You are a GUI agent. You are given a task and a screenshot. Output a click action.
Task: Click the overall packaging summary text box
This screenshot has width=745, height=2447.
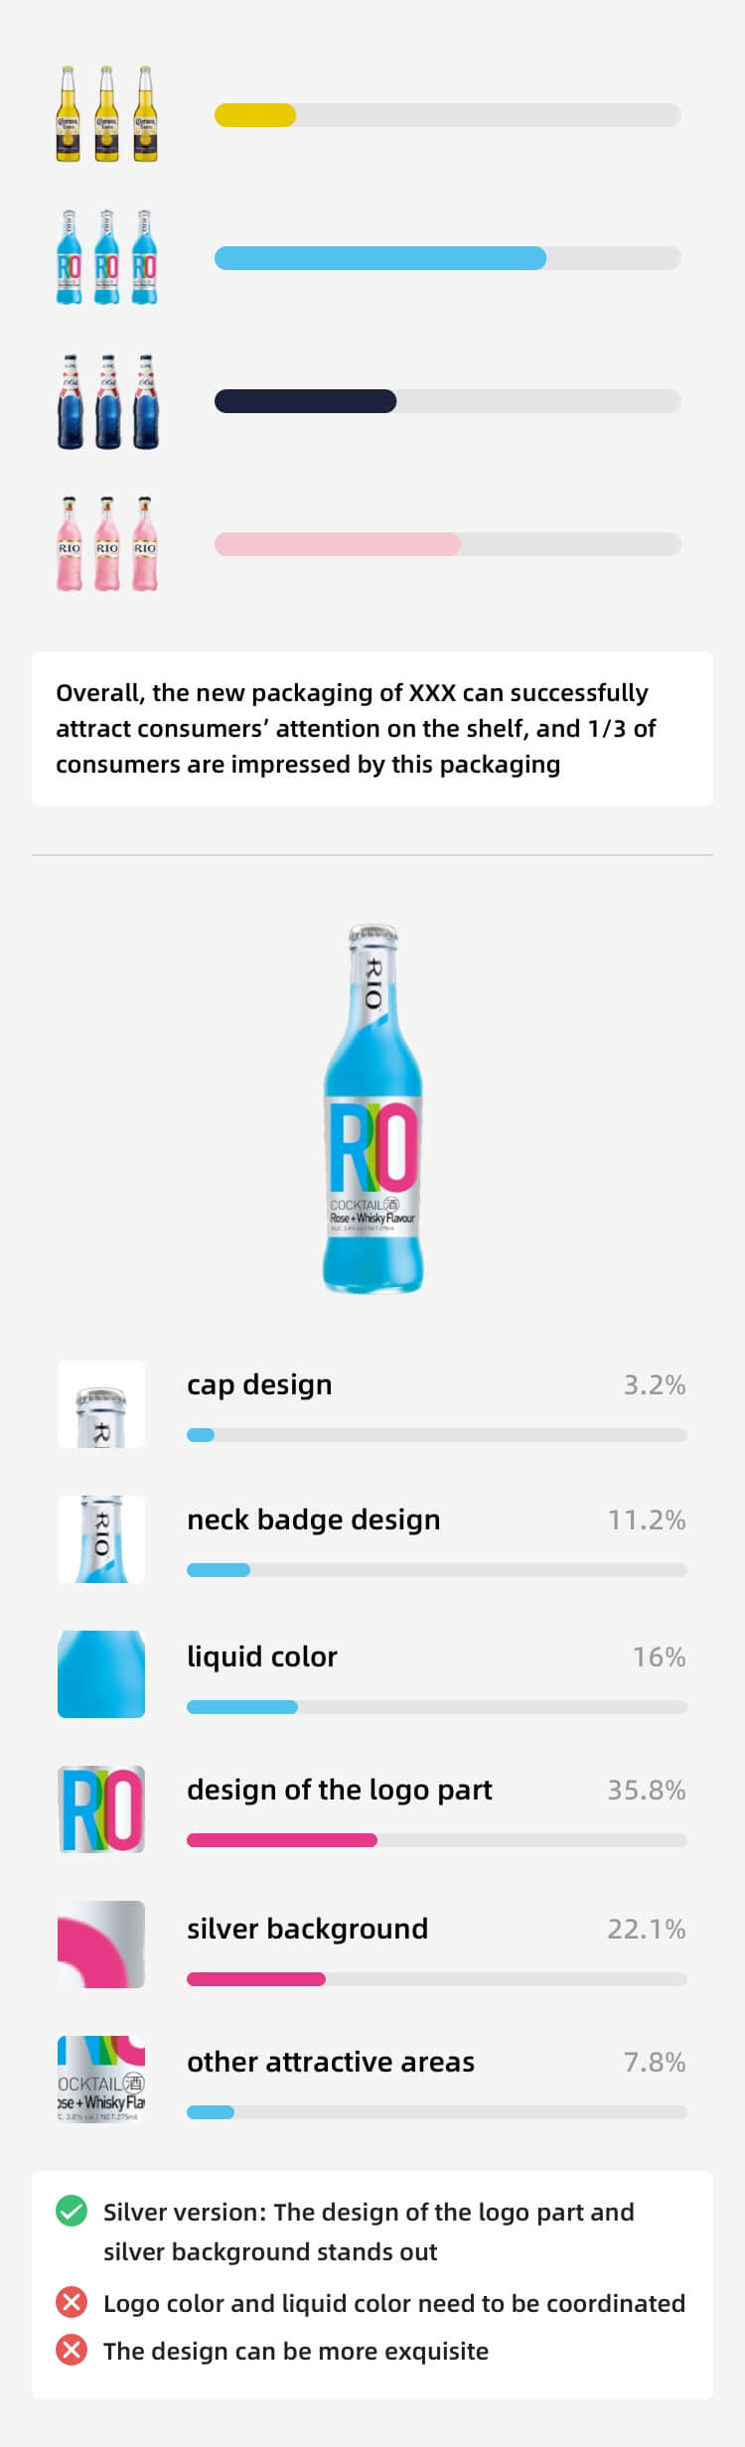coord(372,728)
